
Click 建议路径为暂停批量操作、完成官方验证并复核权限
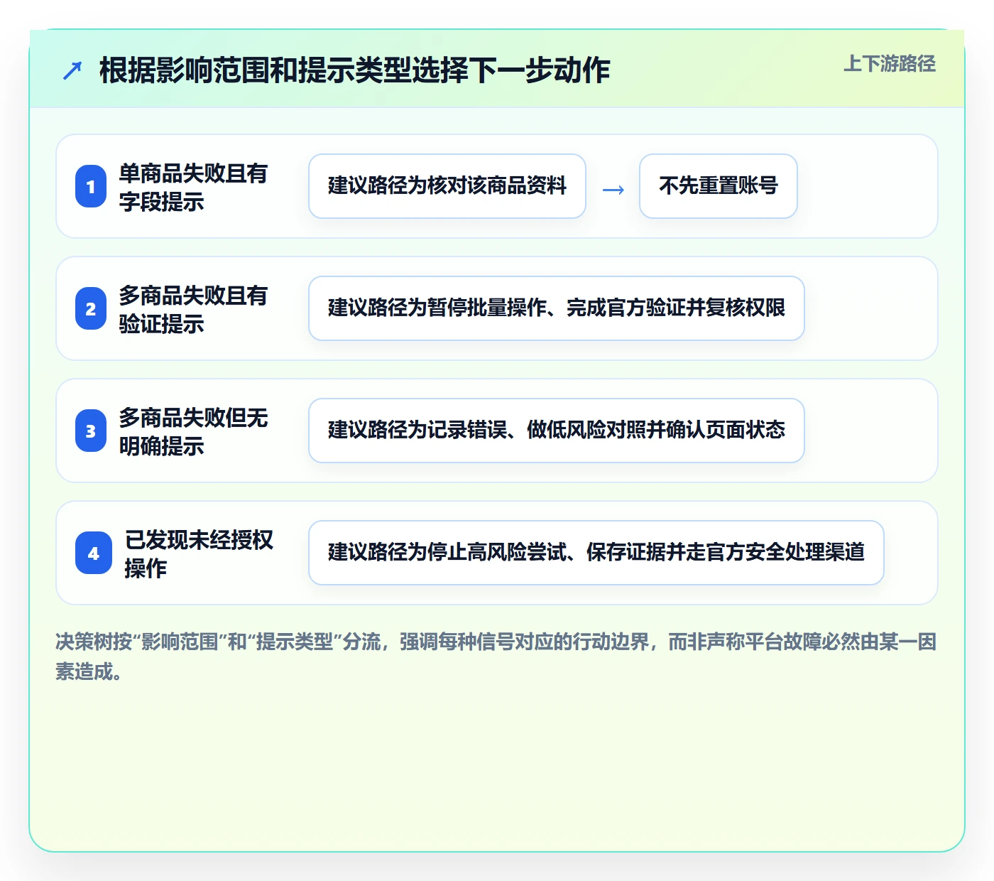[x=557, y=308]
